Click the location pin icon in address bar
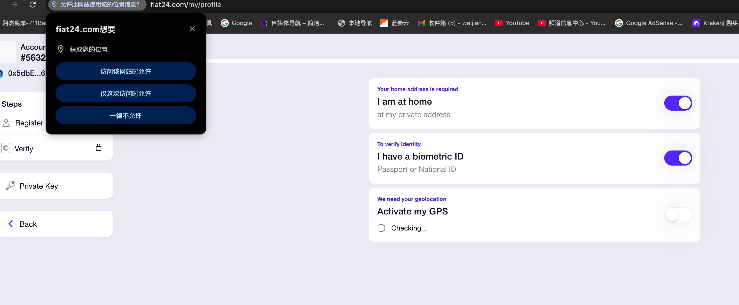The image size is (739, 305). (x=54, y=5)
